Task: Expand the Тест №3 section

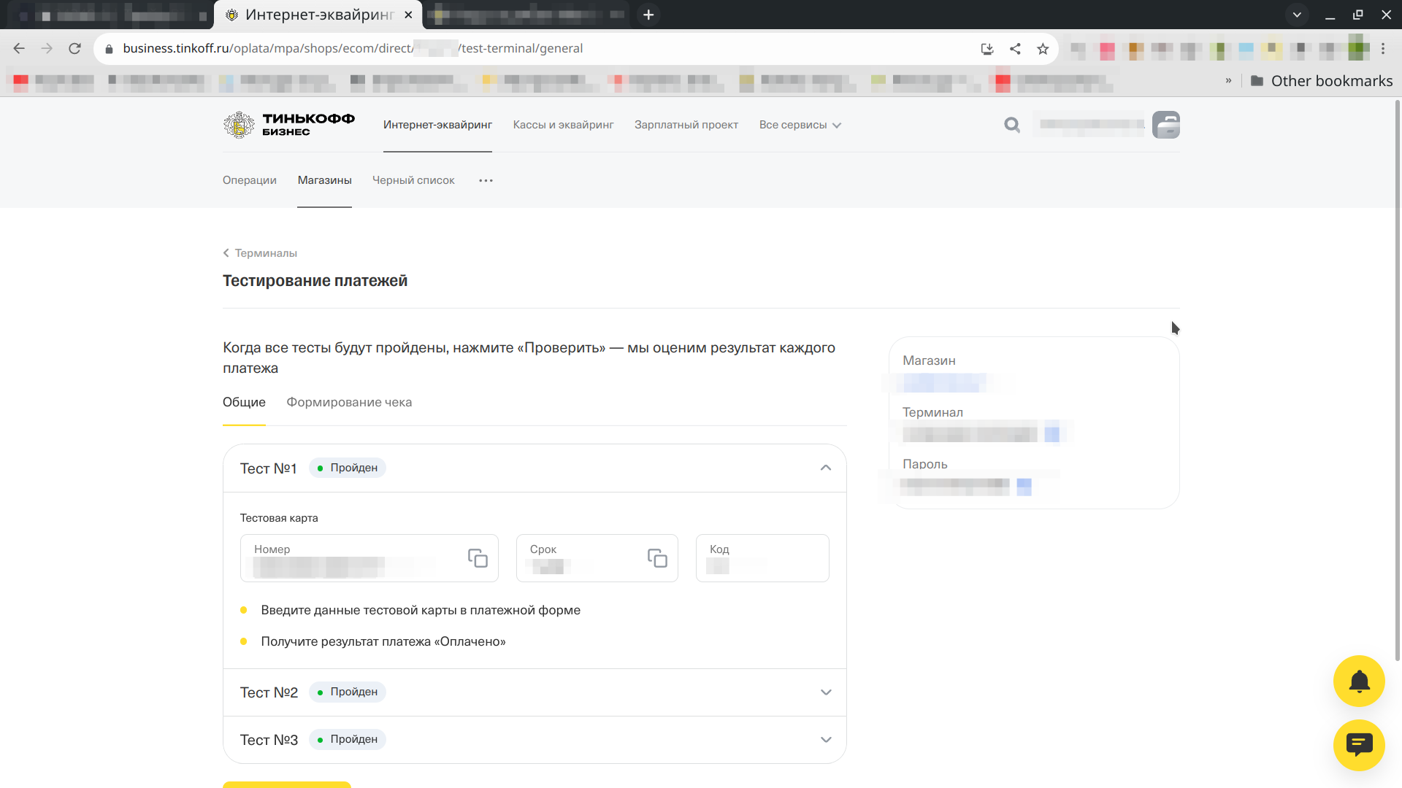Action: click(x=826, y=740)
